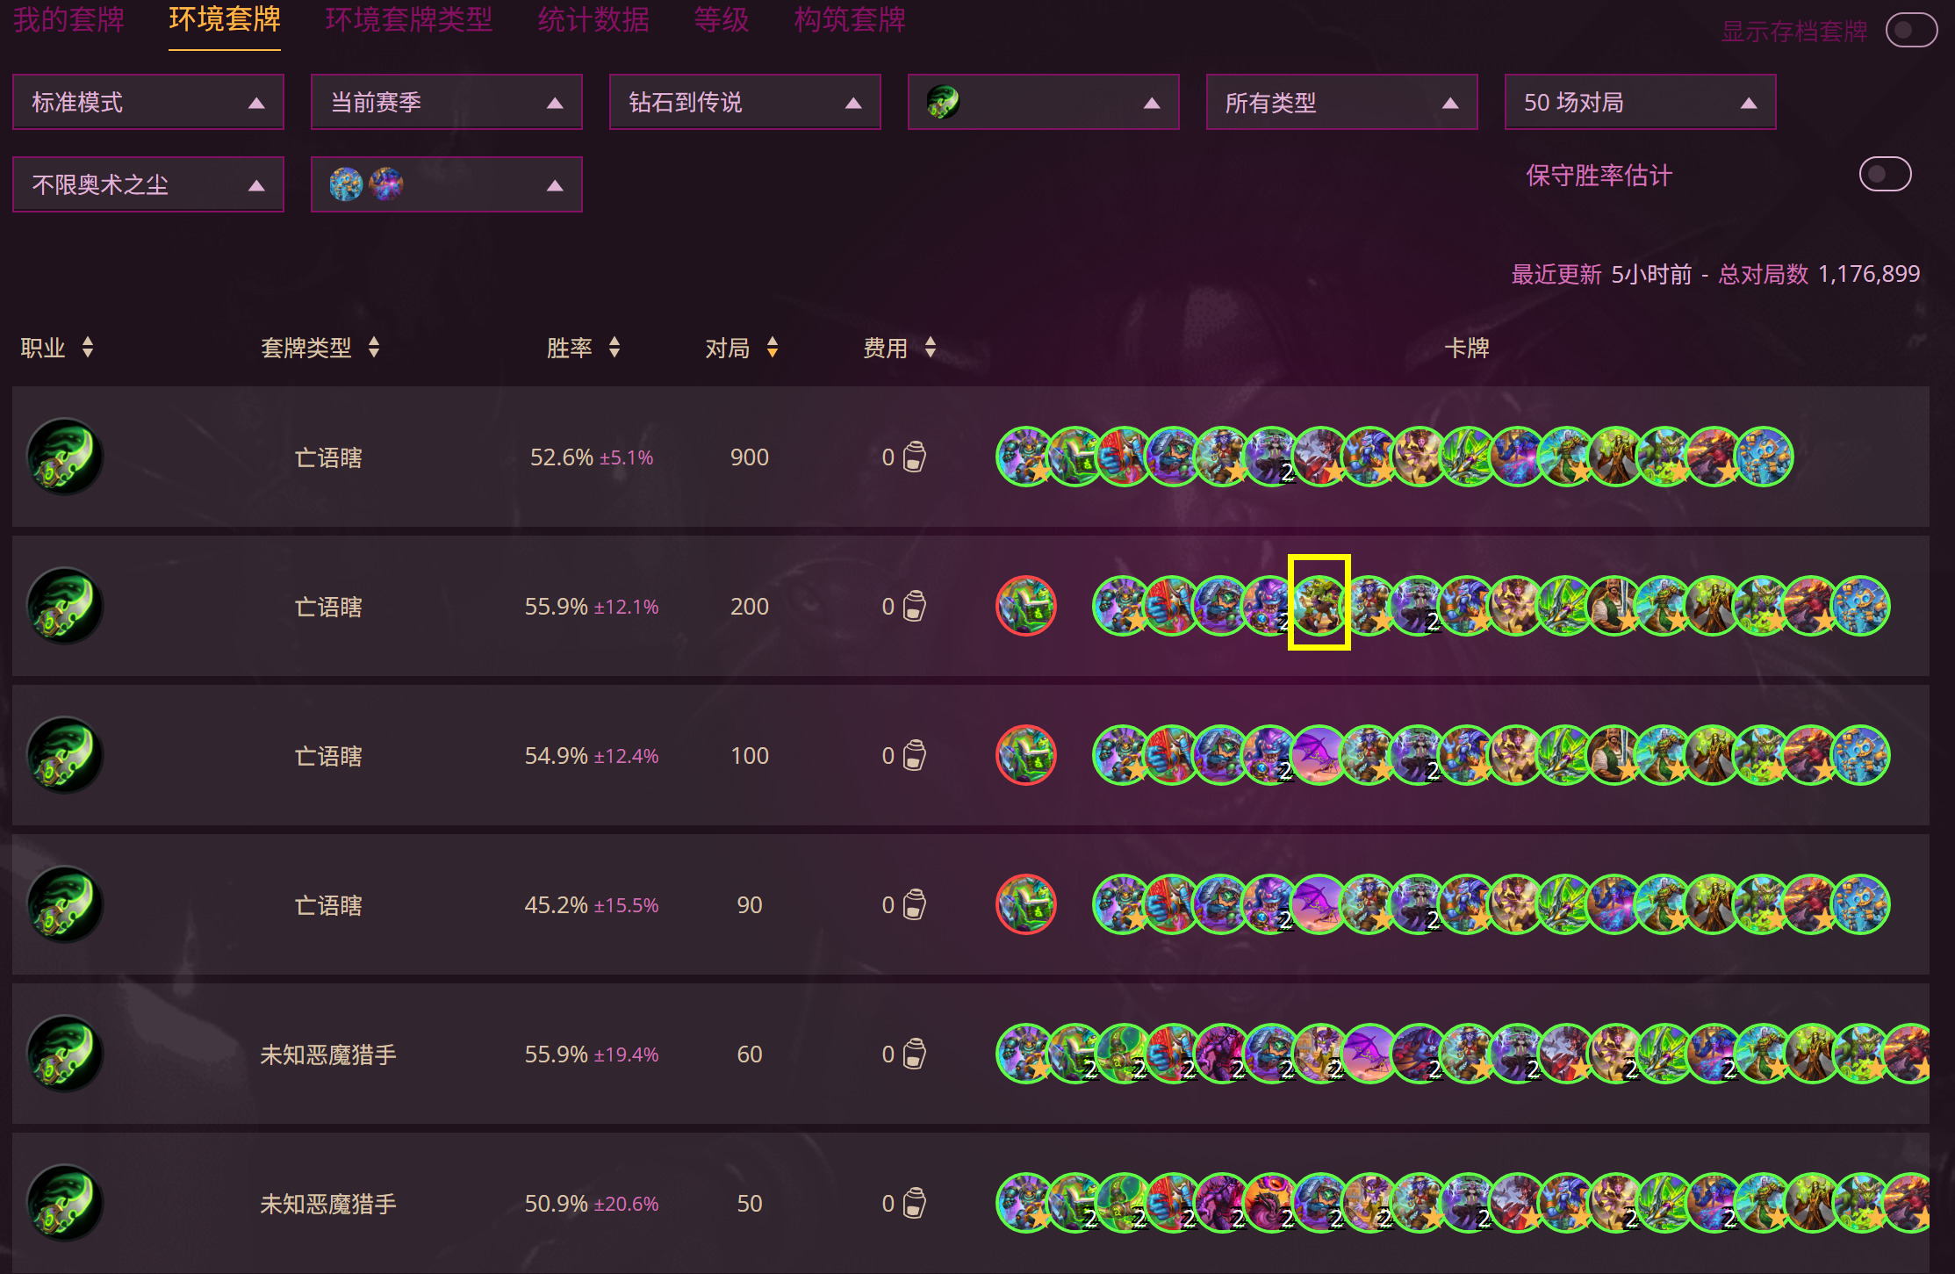This screenshot has height=1274, width=1955.
Task: Sort by the 胜率 column
Action: point(584,348)
